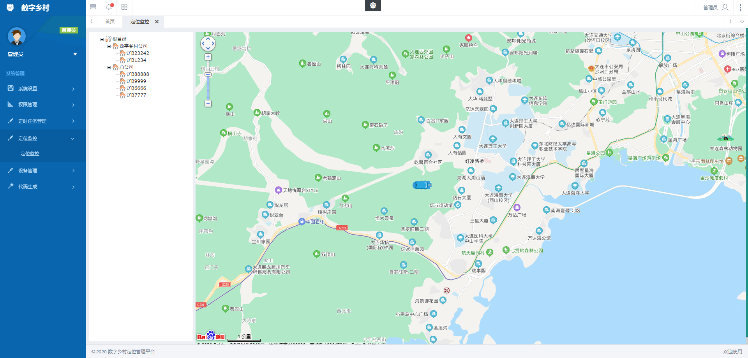748x358 pixels.
Task: Expand the 设备管理 sidebar menu
Action: pos(43,170)
